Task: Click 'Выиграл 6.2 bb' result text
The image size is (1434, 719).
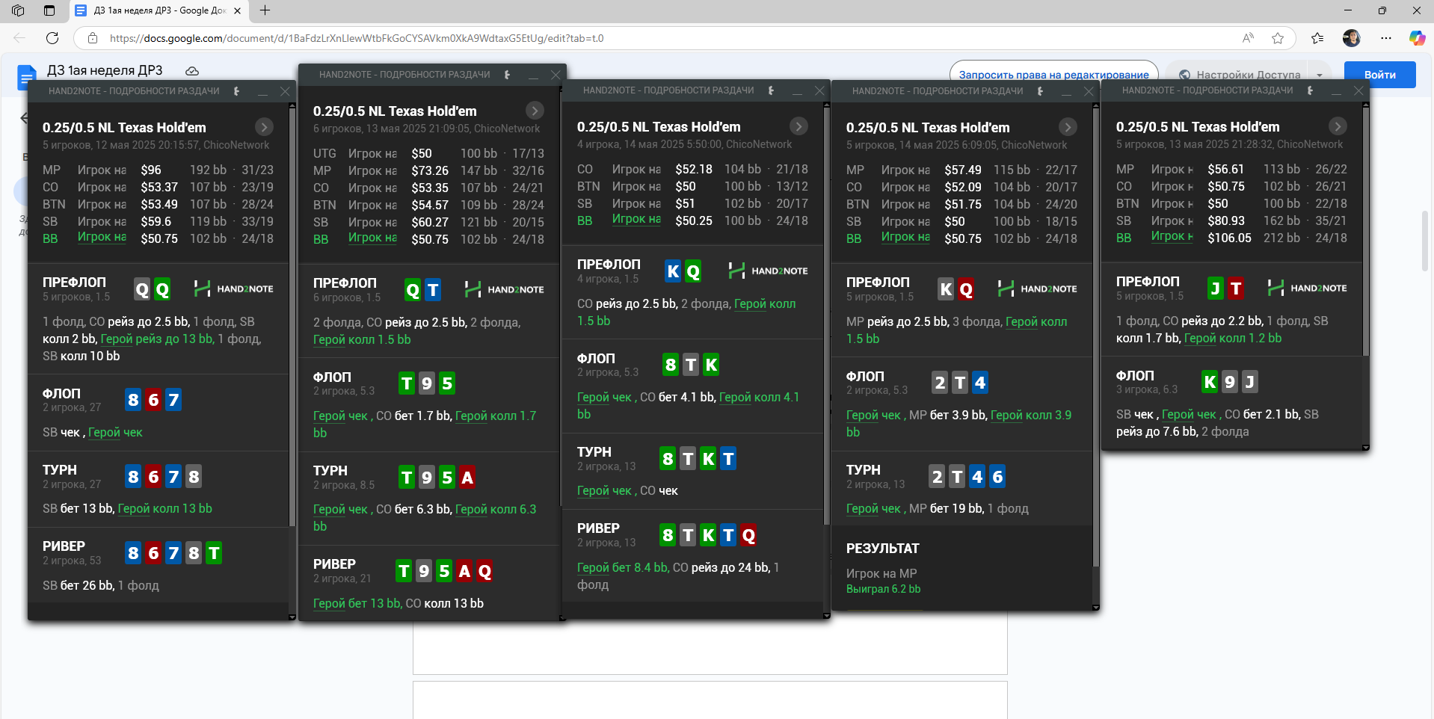Action: click(x=883, y=589)
